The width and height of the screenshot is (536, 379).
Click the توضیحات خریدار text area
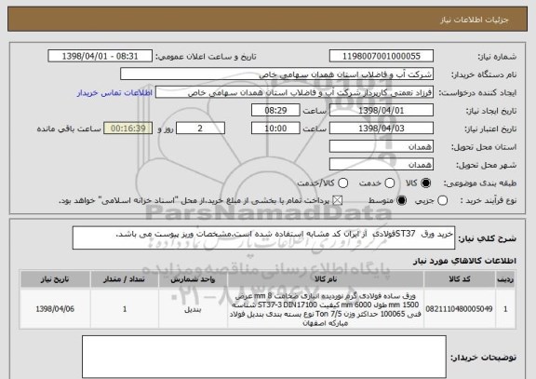point(264,357)
